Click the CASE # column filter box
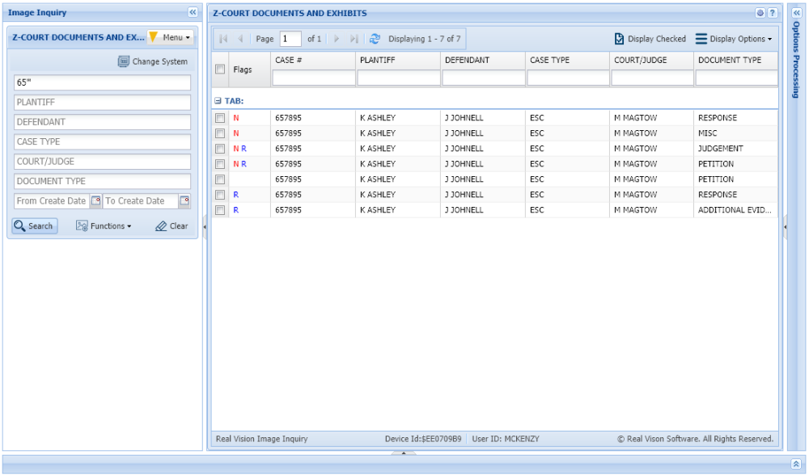This screenshot has height=476, width=809. (x=314, y=78)
